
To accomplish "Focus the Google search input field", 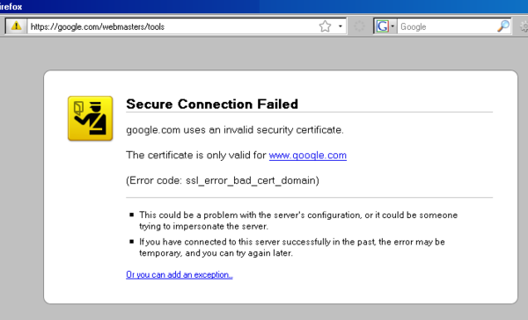I will tap(448, 26).
